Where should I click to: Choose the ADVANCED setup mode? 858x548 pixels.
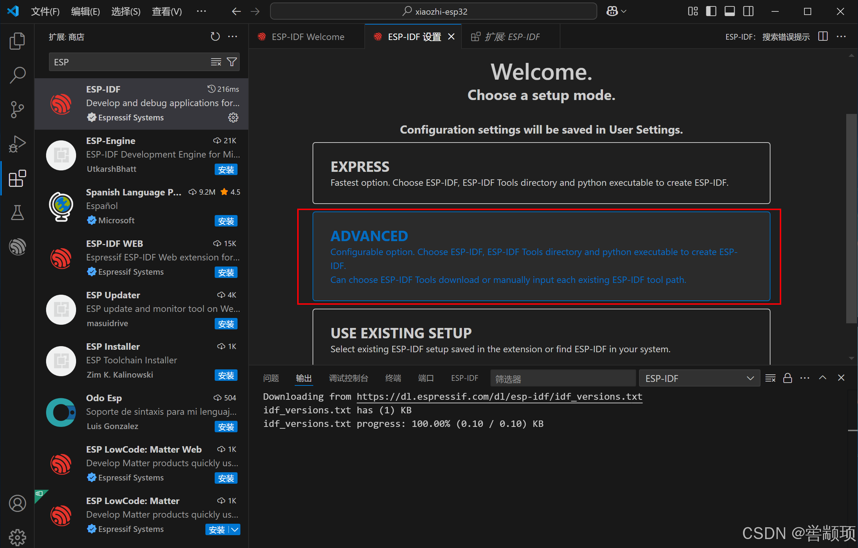click(x=541, y=256)
